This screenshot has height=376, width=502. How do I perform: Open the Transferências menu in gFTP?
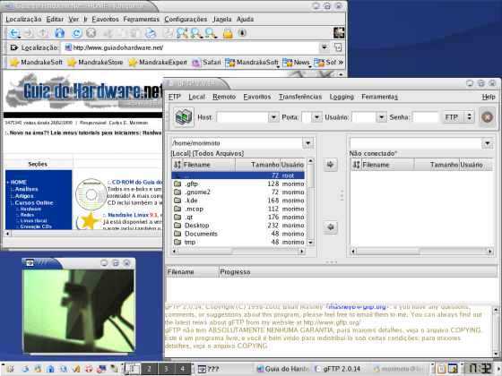tap(300, 97)
